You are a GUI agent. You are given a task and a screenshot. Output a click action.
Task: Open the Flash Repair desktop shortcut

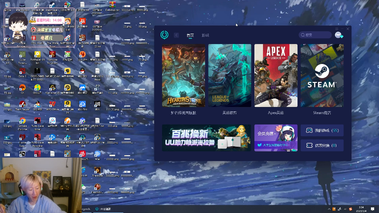[x=22, y=106]
